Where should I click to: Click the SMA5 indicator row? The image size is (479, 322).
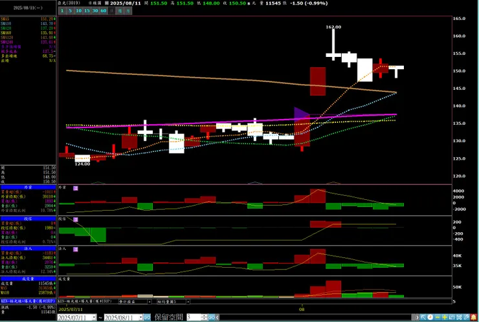tap(28, 19)
